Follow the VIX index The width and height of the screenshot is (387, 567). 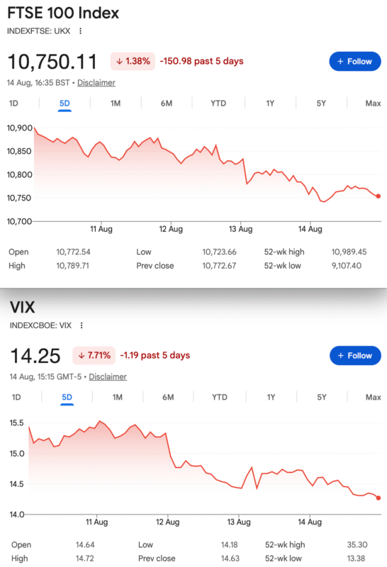(x=355, y=356)
